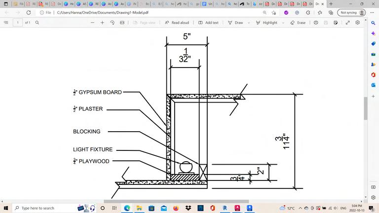Open Task View in the taskbar
Image resolution: width=379 pixels, height=213 pixels.
point(114,208)
